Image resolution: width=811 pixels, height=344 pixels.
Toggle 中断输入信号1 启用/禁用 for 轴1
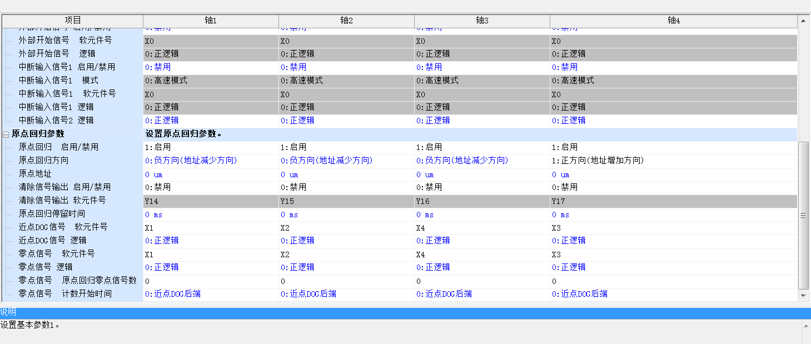coord(211,67)
